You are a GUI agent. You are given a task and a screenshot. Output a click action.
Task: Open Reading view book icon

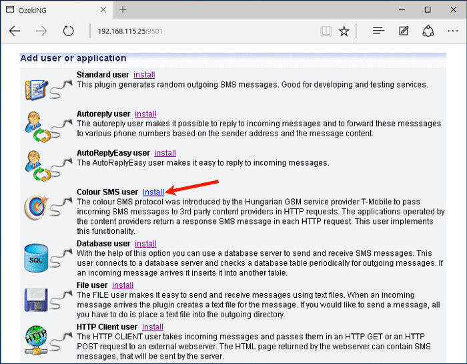(x=326, y=31)
